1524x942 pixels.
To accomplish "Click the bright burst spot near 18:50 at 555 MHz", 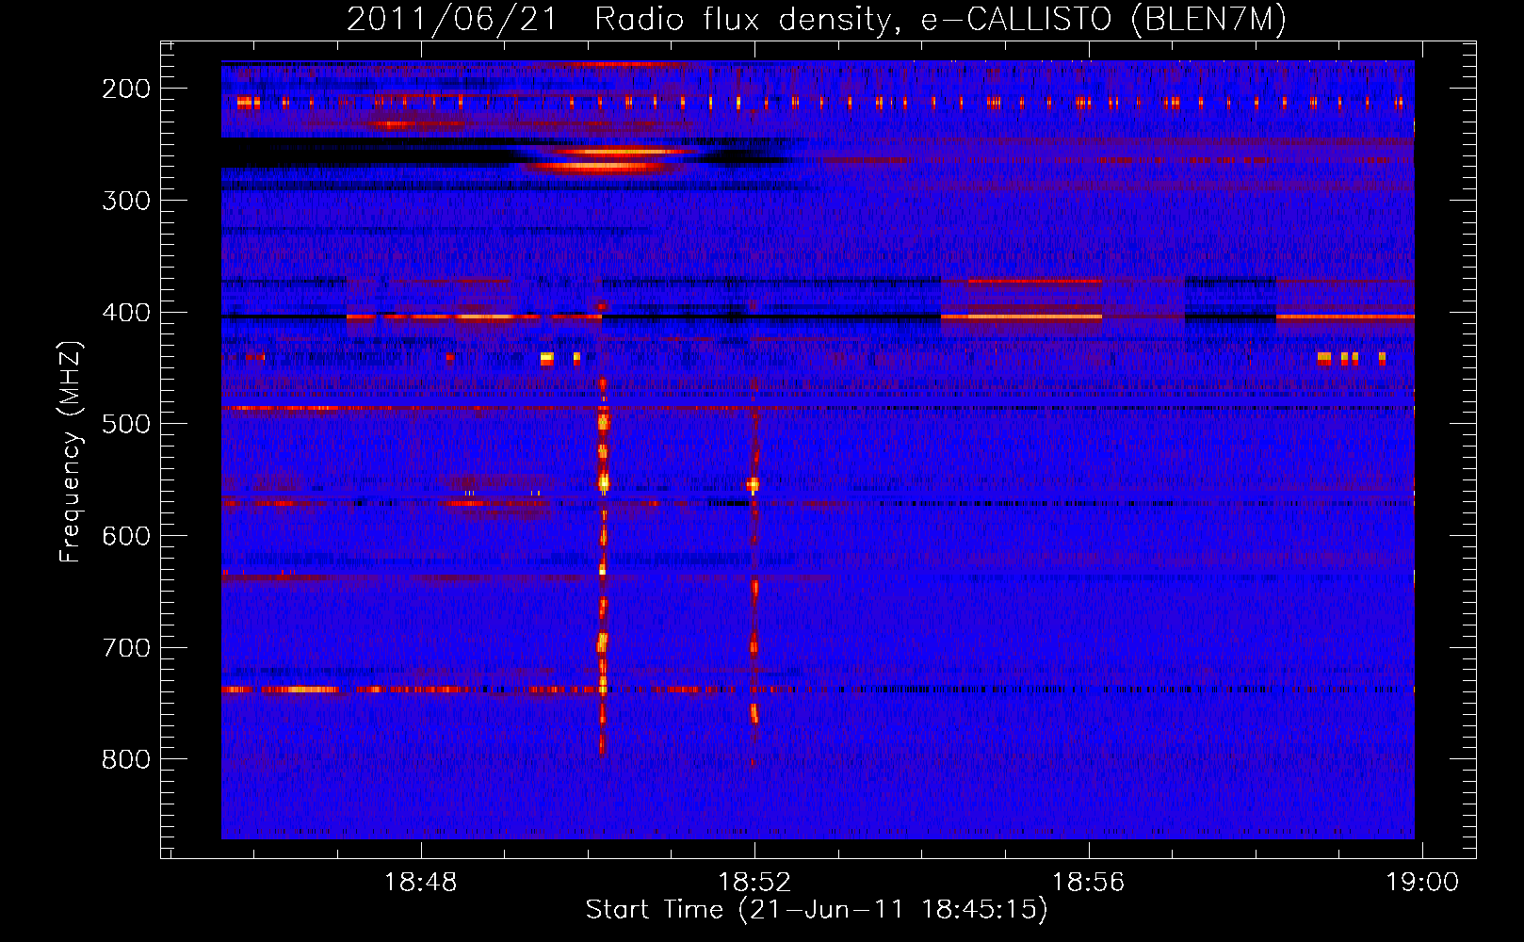I will [604, 483].
